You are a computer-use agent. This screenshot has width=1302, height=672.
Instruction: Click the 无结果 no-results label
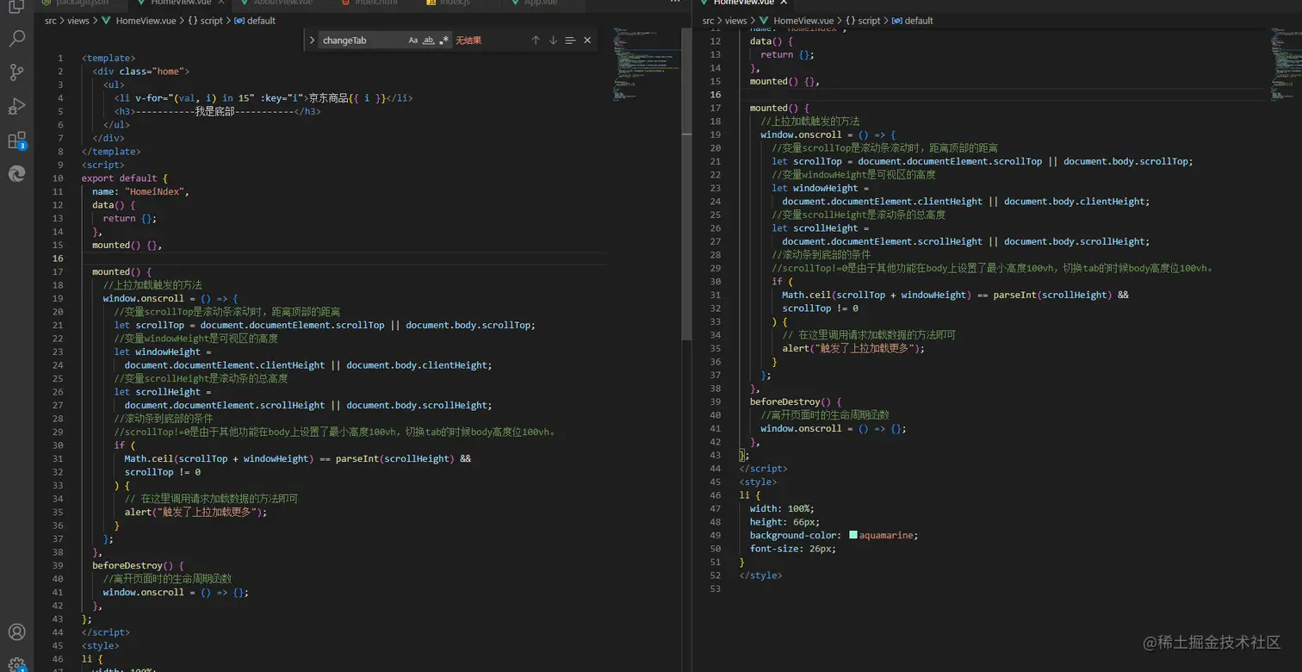pyautogui.click(x=468, y=40)
